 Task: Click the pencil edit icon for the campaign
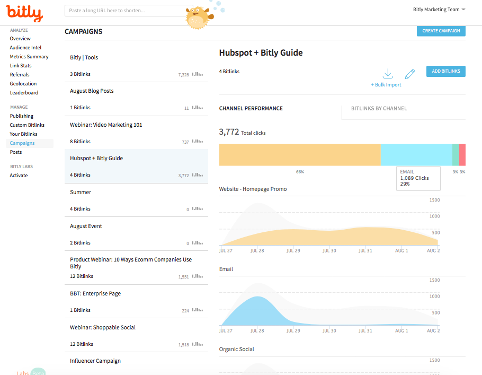pyautogui.click(x=410, y=74)
